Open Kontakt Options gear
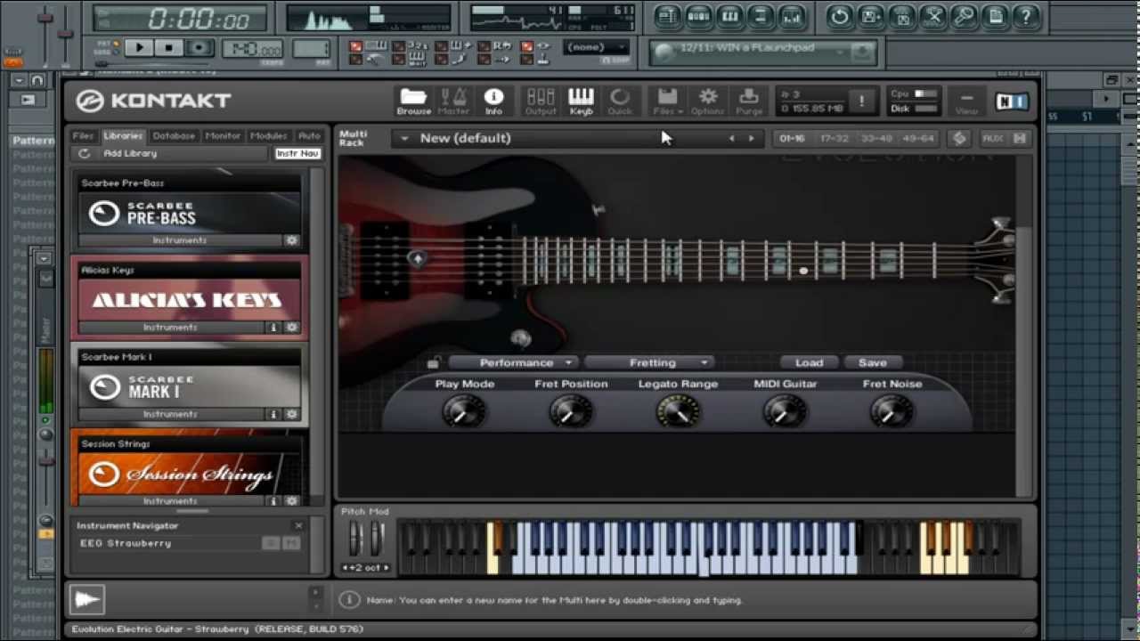Screen dimensions: 1140x641 pyautogui.click(x=708, y=101)
